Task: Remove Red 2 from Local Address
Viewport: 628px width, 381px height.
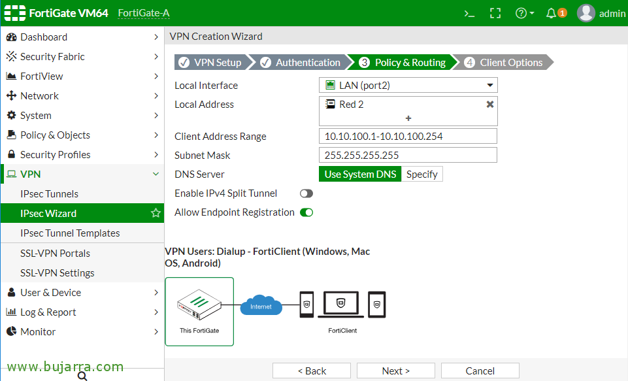Action: point(490,103)
